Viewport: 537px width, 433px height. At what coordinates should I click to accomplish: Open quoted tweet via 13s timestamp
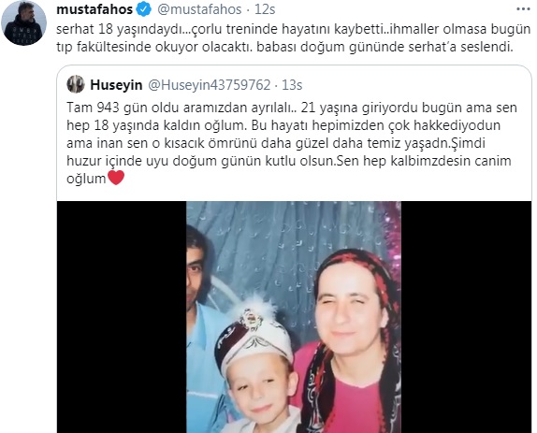coord(292,85)
